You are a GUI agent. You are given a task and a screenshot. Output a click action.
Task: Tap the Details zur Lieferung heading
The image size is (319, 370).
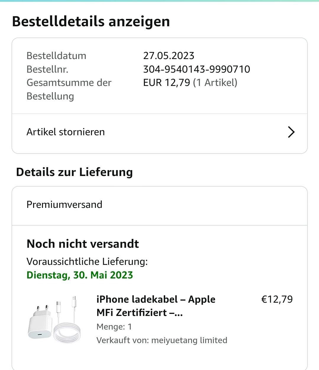point(75,172)
